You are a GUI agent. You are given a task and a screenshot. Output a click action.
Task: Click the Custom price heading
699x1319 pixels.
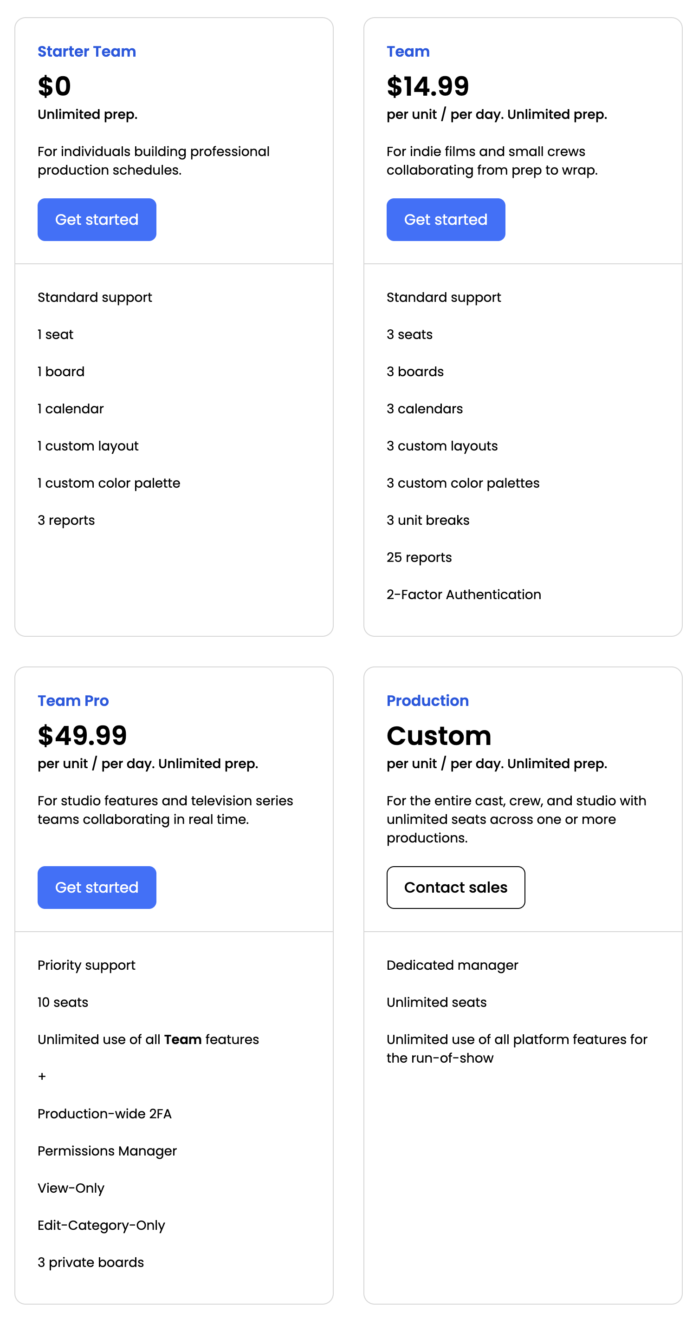click(x=439, y=735)
